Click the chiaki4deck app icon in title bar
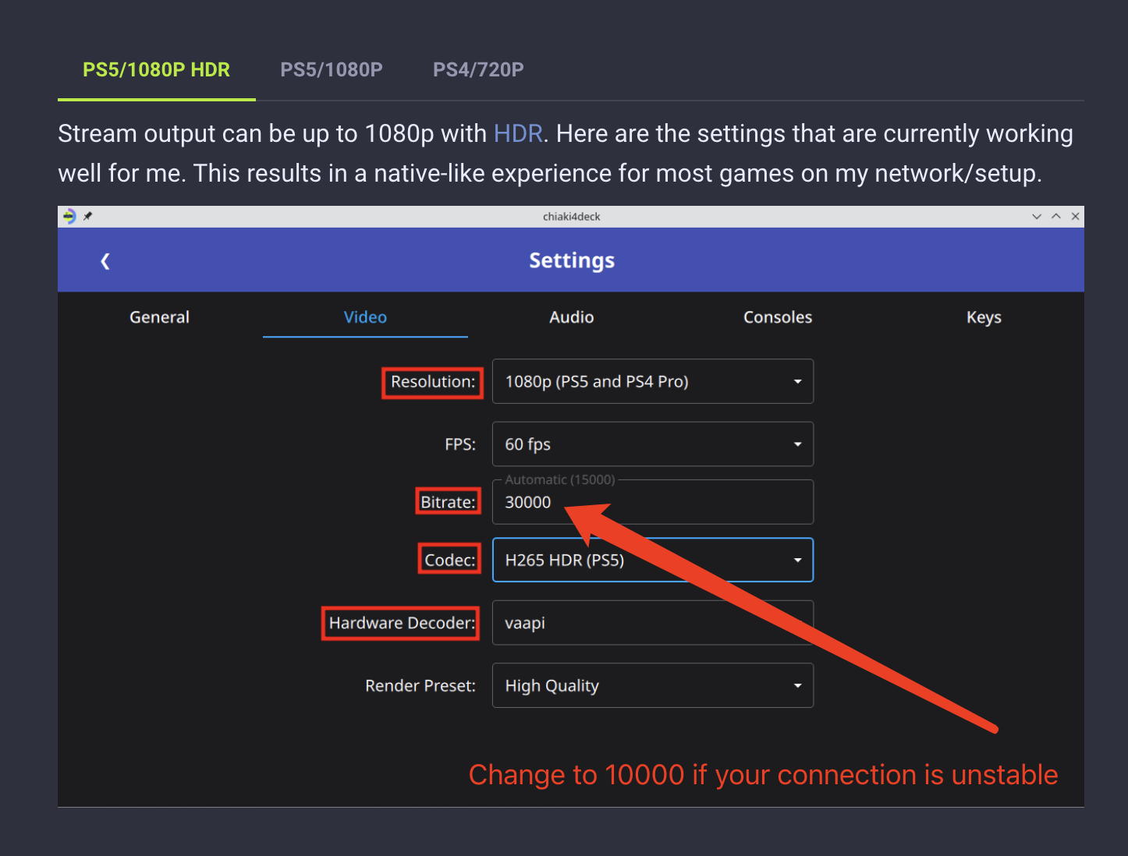Screen dimensions: 1128x856 click(69, 217)
